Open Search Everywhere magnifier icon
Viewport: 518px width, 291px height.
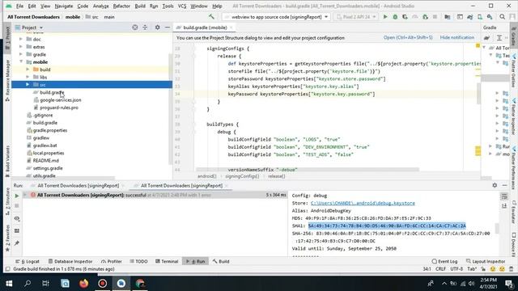(x=502, y=17)
